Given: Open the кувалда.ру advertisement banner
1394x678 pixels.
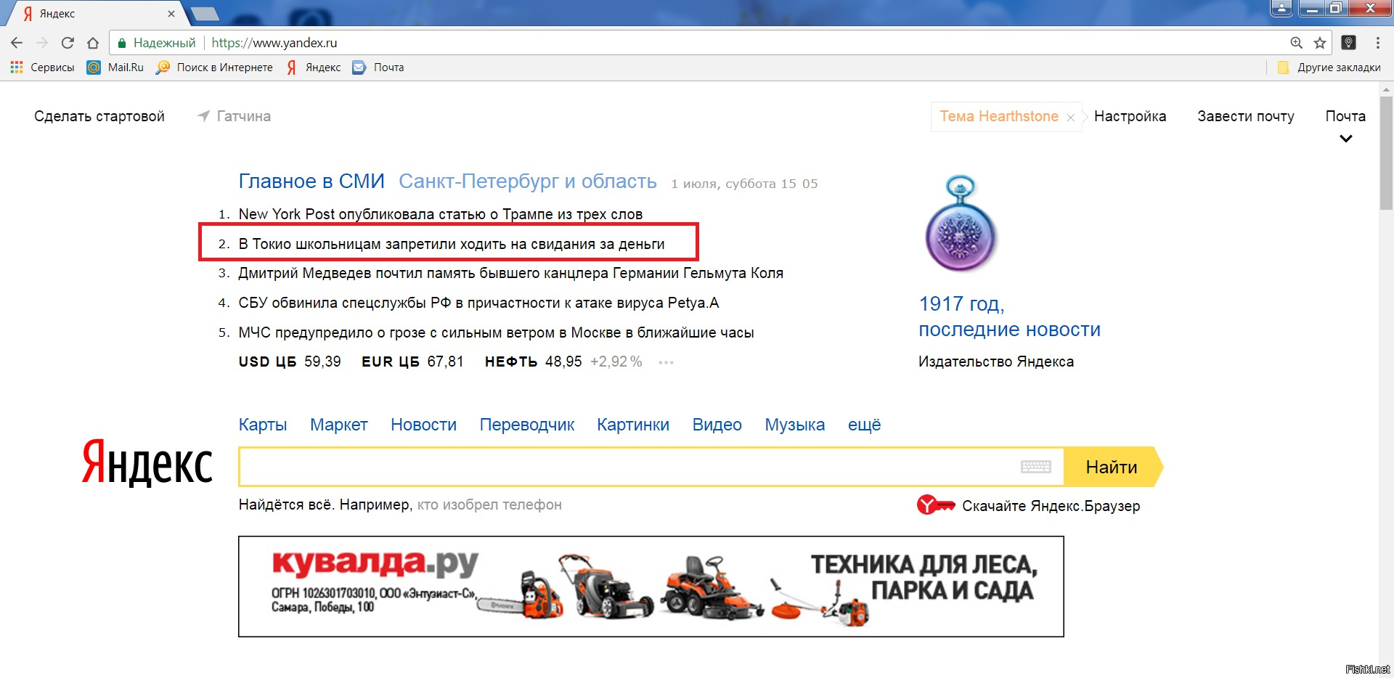Looking at the screenshot, I should (x=651, y=587).
